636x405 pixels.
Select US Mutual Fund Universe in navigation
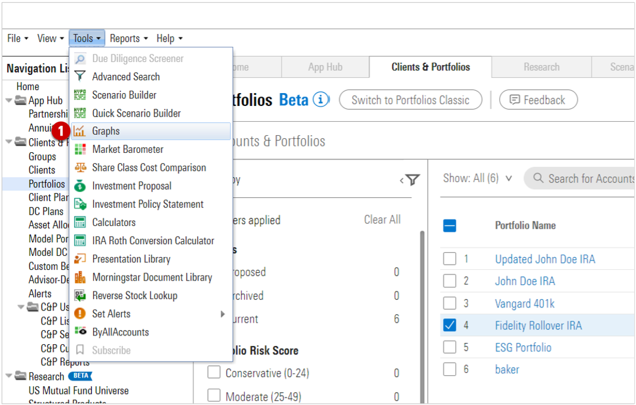tap(78, 390)
